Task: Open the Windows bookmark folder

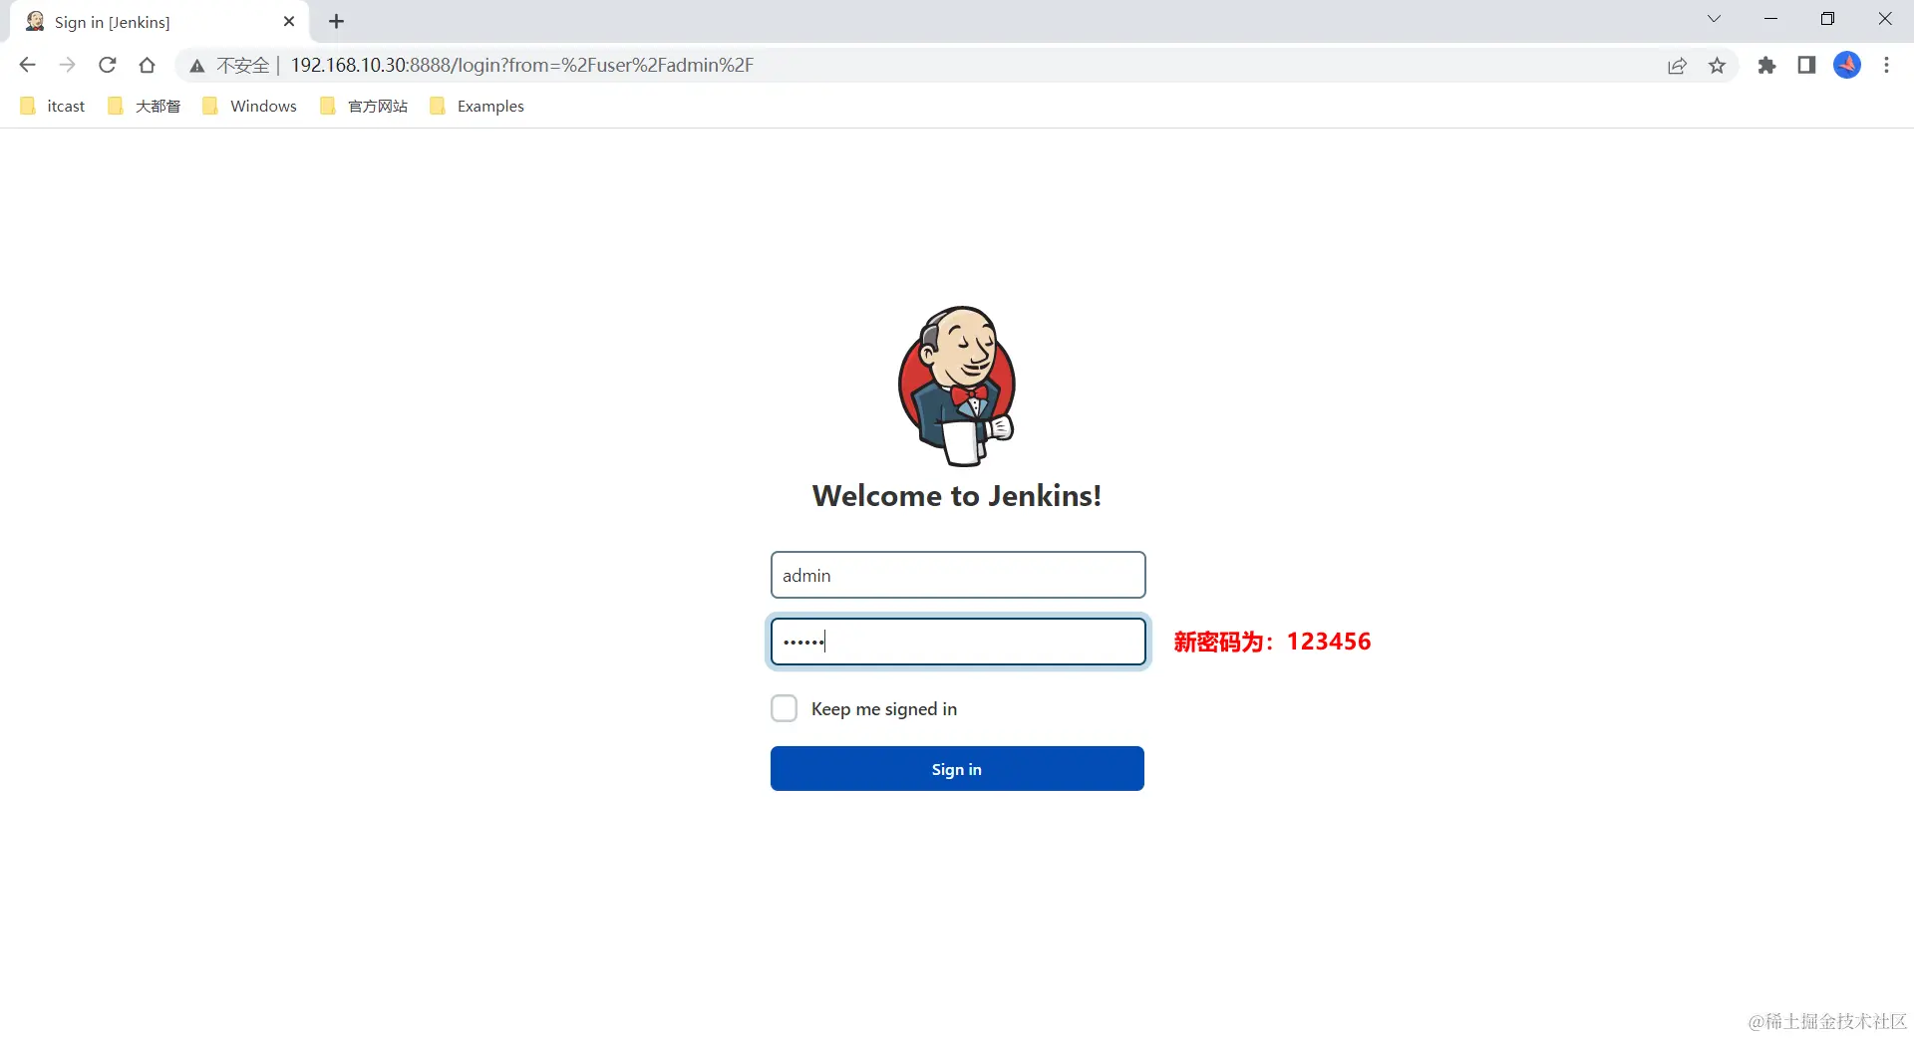Action: 249,106
